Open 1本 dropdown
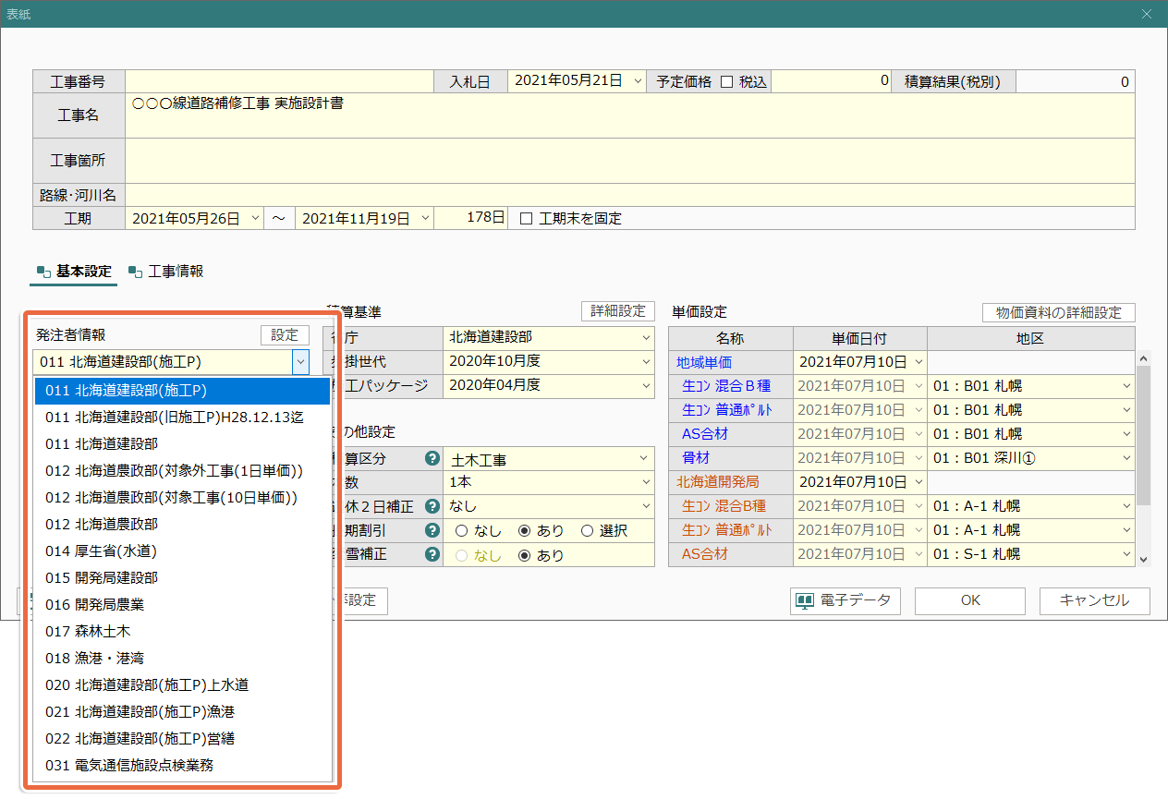Viewport: 1168px width, 799px height. click(x=645, y=482)
